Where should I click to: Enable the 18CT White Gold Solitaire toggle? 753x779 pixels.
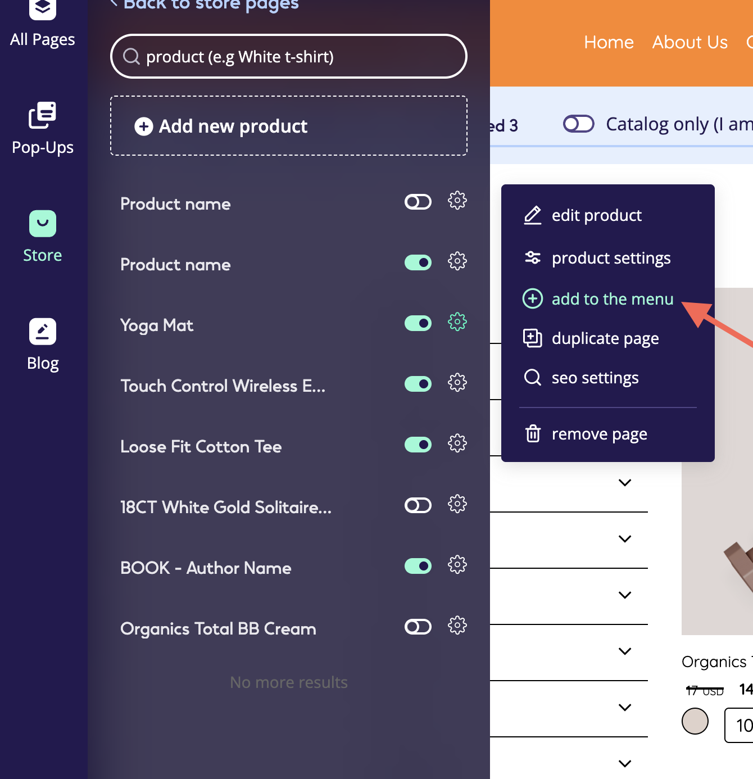[x=418, y=505]
